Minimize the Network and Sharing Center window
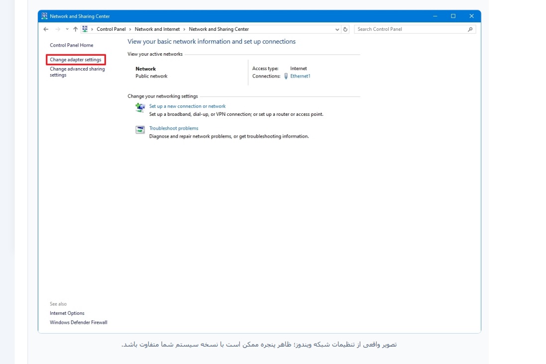 click(x=435, y=16)
